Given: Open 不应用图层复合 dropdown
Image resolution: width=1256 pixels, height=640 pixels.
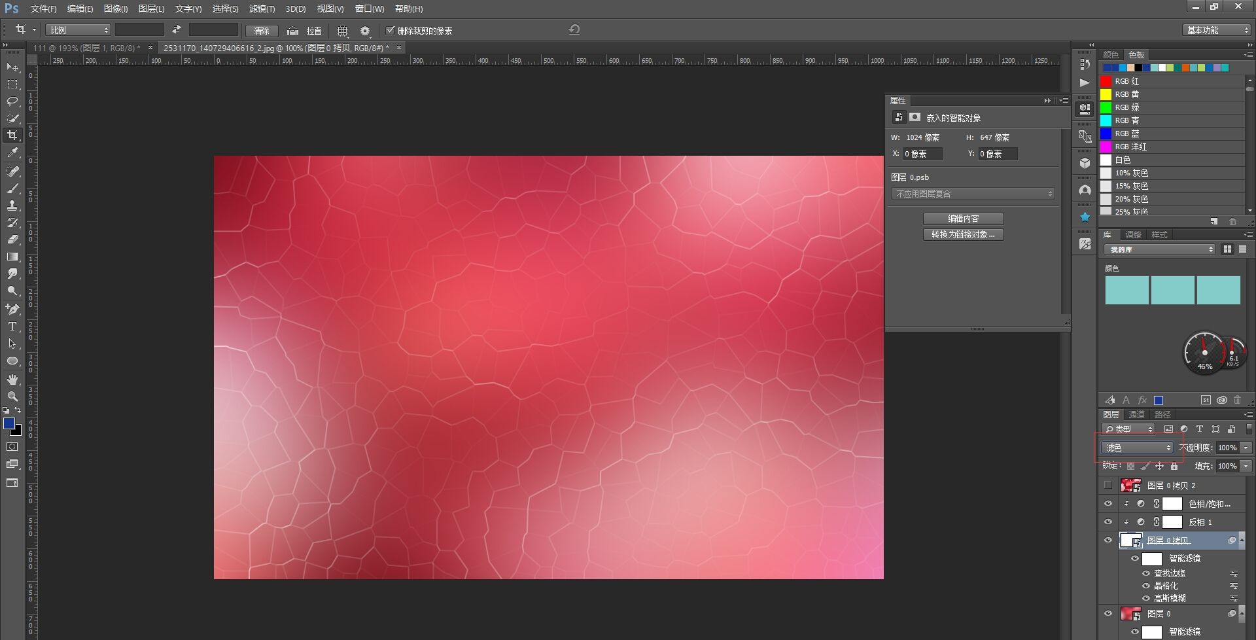Looking at the screenshot, I should pyautogui.click(x=973, y=194).
